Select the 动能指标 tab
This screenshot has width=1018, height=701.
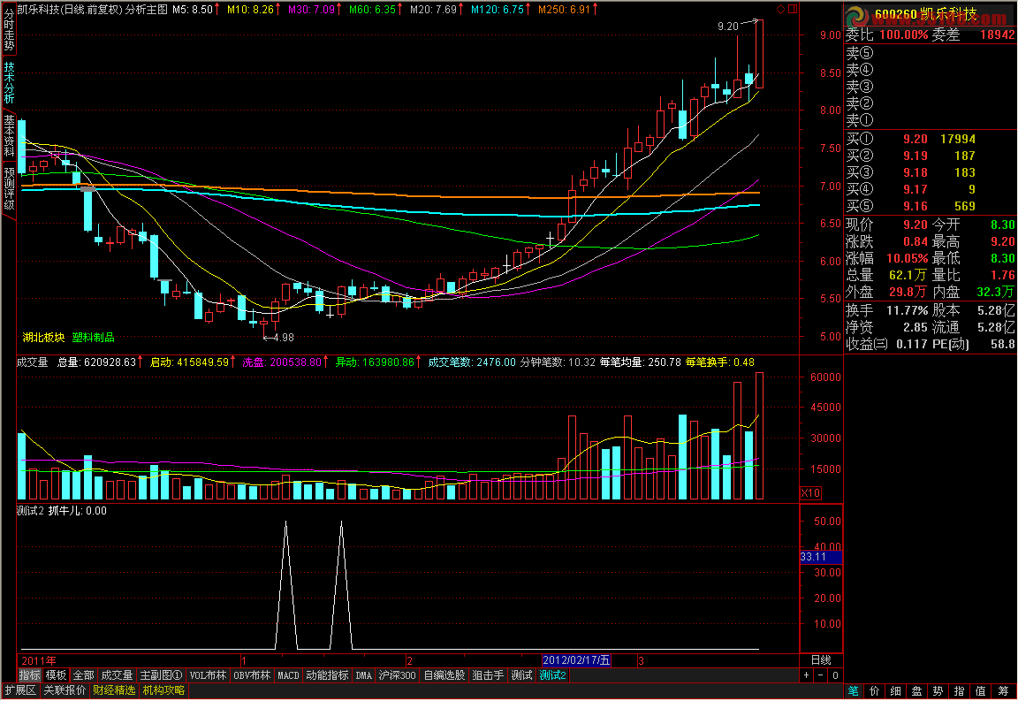click(x=327, y=675)
